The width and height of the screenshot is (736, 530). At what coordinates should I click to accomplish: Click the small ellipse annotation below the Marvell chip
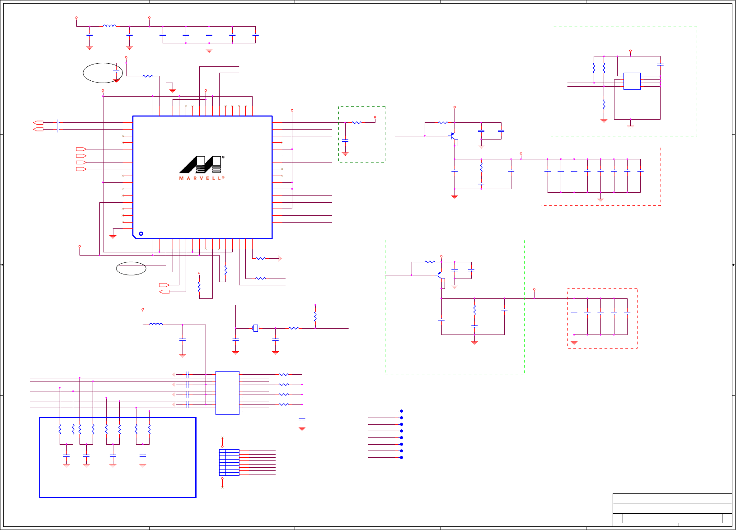point(131,268)
